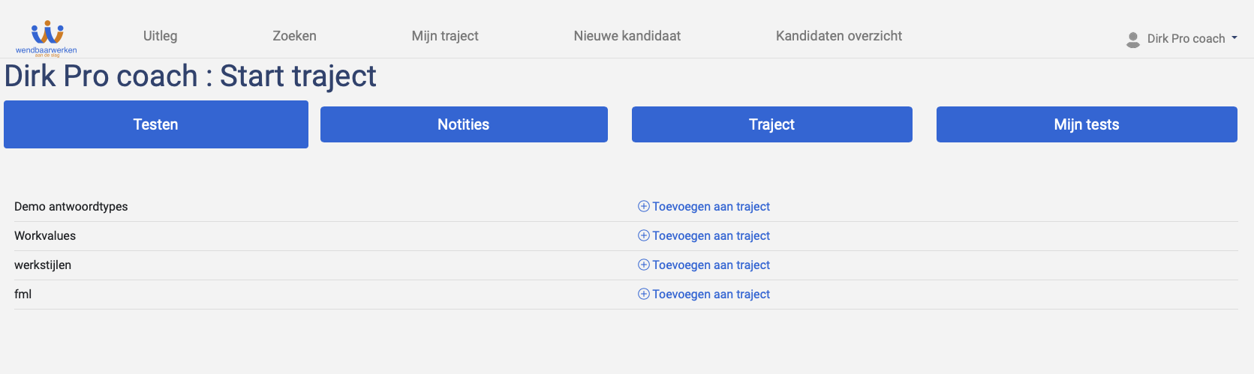Open the Dirk Pro coach dropdown caret
The image size is (1254, 374).
point(1234,37)
